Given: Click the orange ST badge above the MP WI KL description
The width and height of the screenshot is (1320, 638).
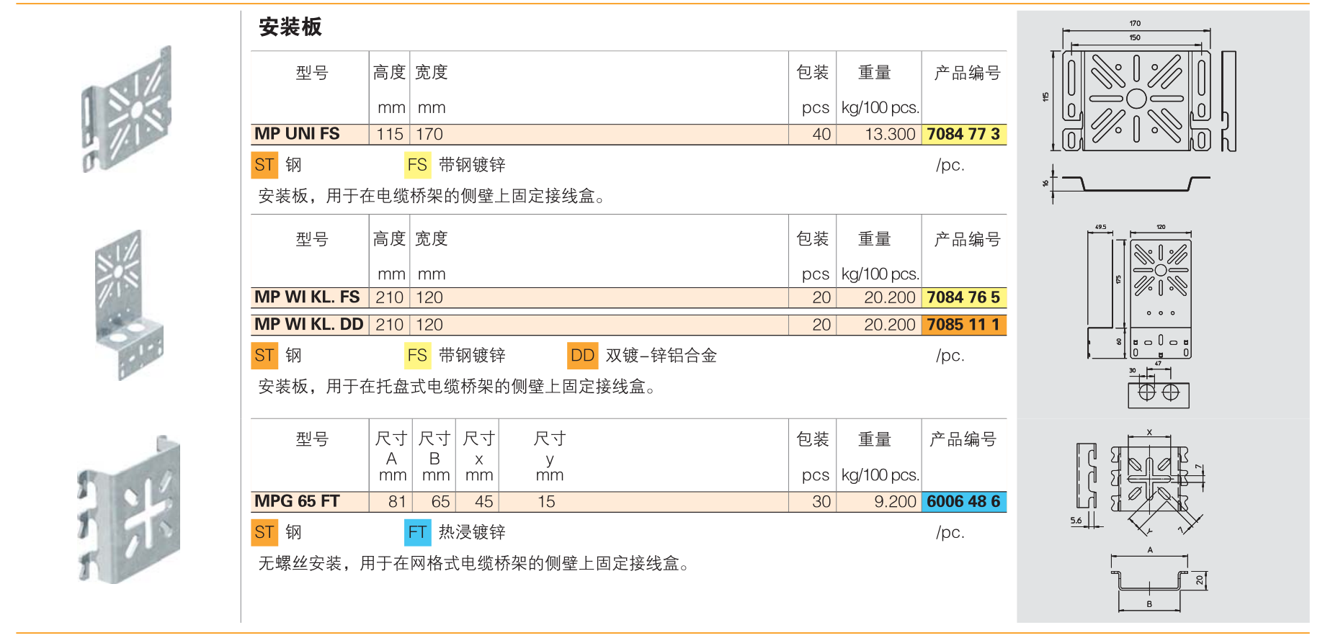Looking at the screenshot, I should coord(264,355).
